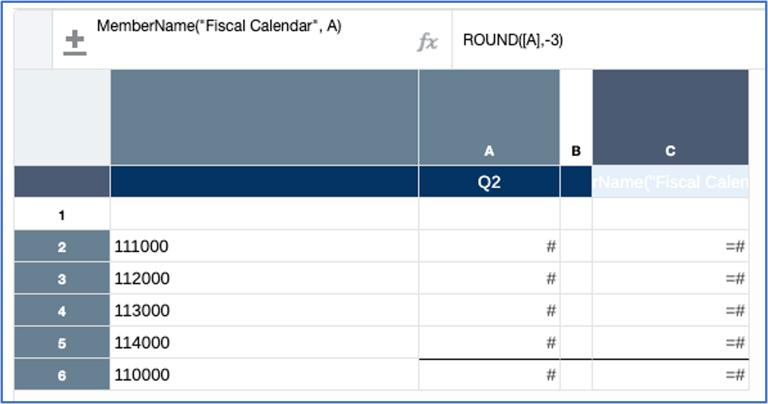Select column A header
Screen dimensions: 768x404
(x=489, y=118)
